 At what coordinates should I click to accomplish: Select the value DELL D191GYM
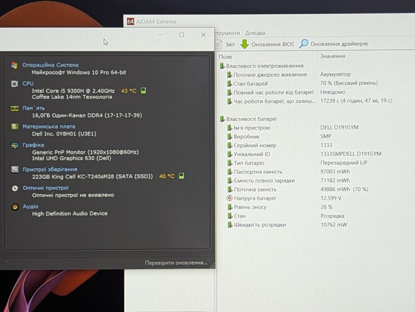339,127
